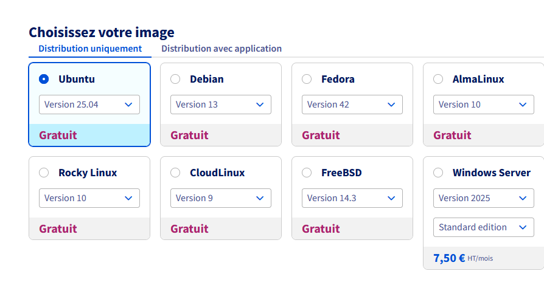Click the FreeBSD name label

342,173
